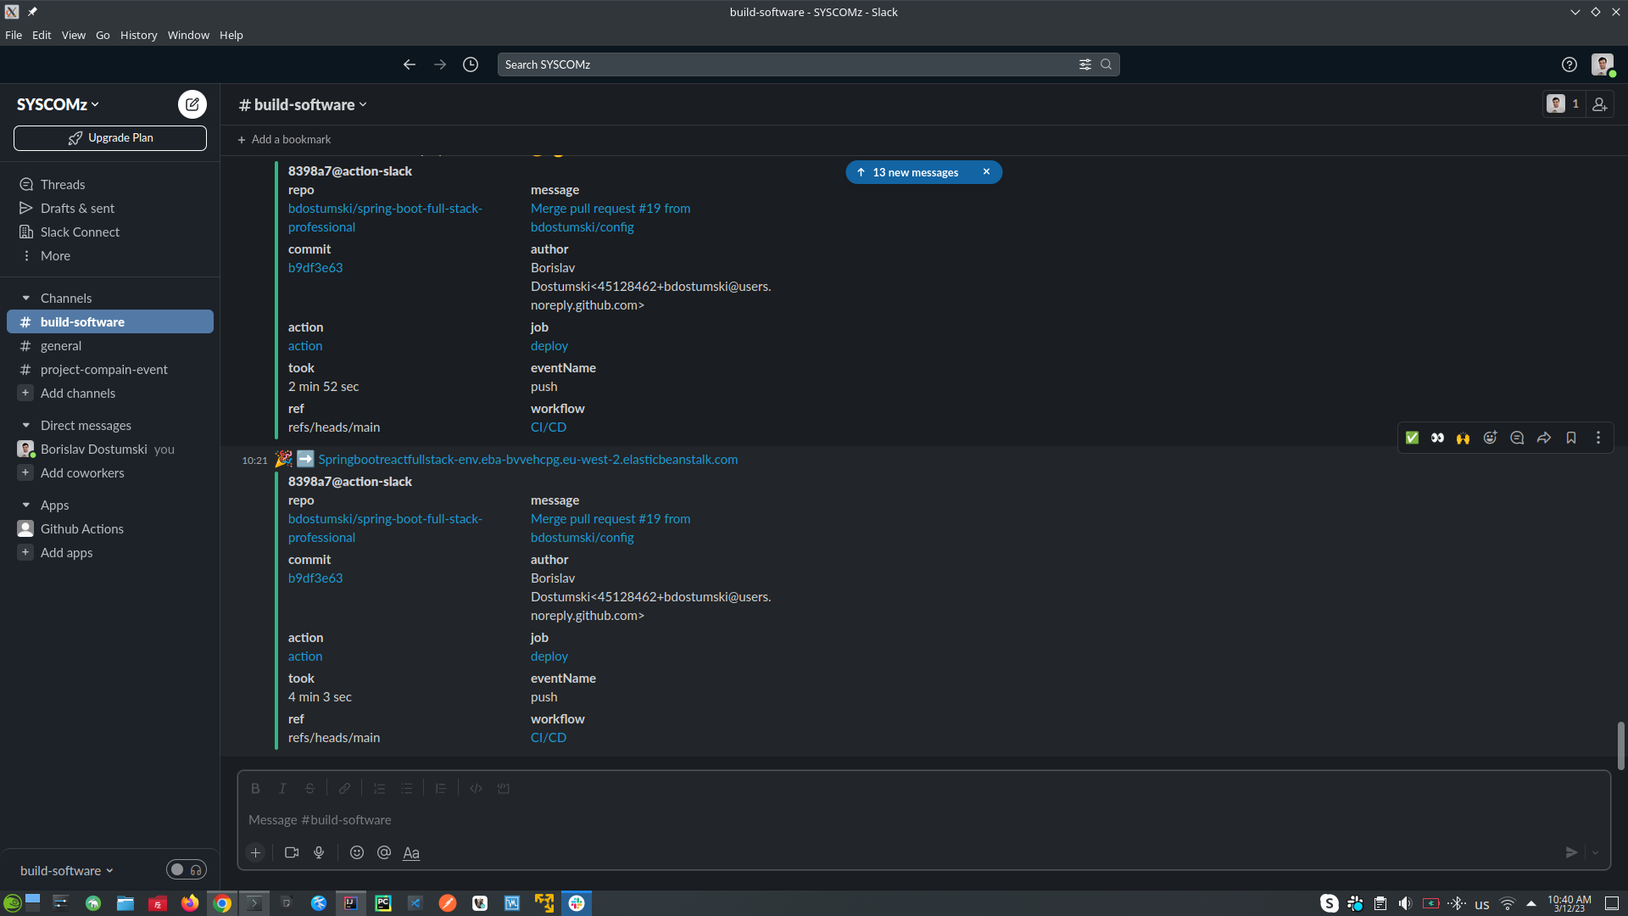
Task: Collapse the Channels section
Action: click(x=25, y=298)
